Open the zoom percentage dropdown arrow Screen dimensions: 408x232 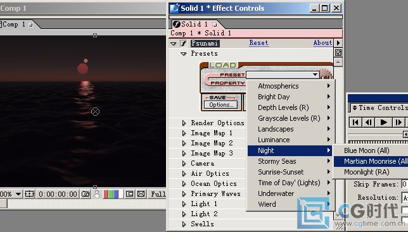(x=18, y=194)
